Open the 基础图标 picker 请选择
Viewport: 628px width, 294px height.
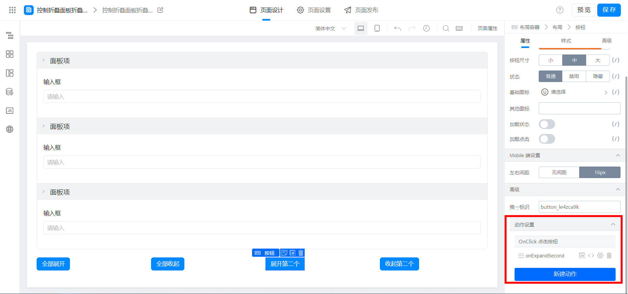pos(574,92)
